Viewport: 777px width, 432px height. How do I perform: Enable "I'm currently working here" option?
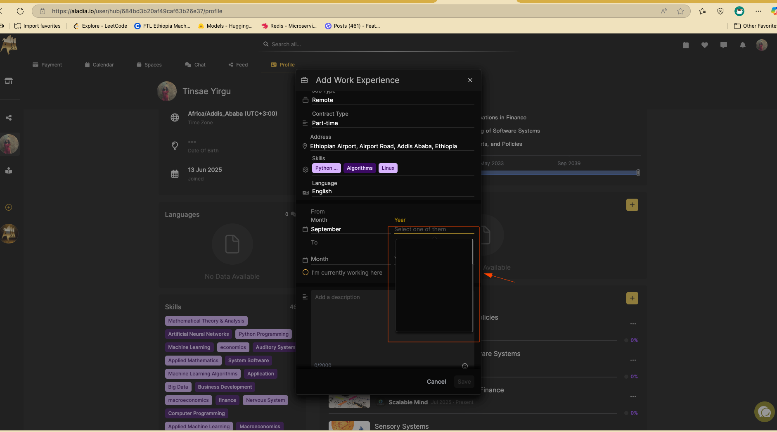306,273
